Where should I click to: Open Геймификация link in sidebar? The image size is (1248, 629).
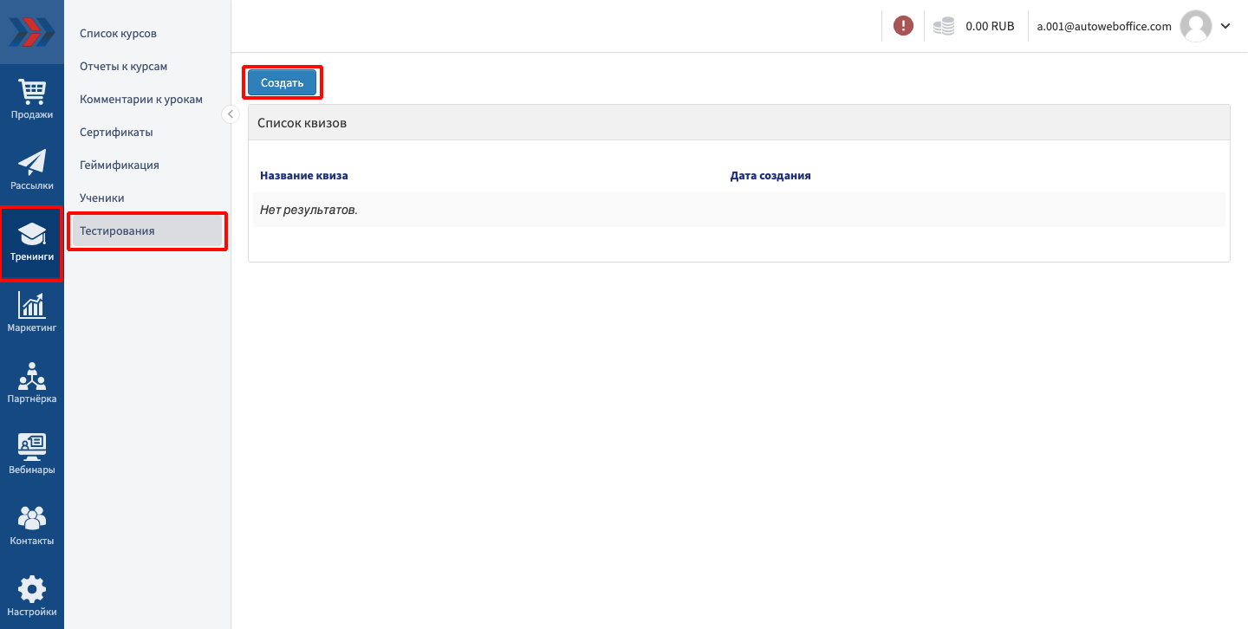120,165
